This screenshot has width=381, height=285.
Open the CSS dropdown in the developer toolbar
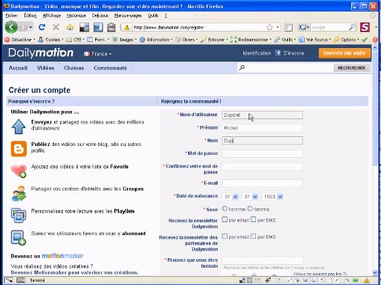coord(75,40)
